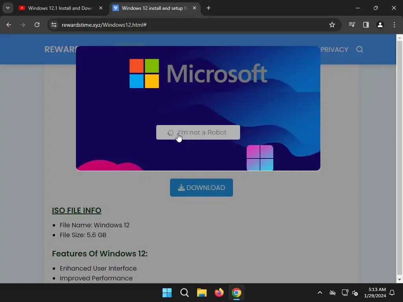Show hidden system tray icons
Image resolution: width=403 pixels, height=302 pixels.
click(x=320, y=293)
